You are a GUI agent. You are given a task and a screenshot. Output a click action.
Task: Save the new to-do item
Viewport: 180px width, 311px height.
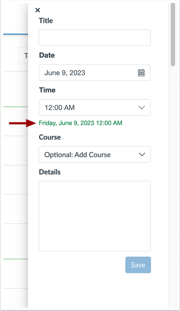(x=138, y=265)
